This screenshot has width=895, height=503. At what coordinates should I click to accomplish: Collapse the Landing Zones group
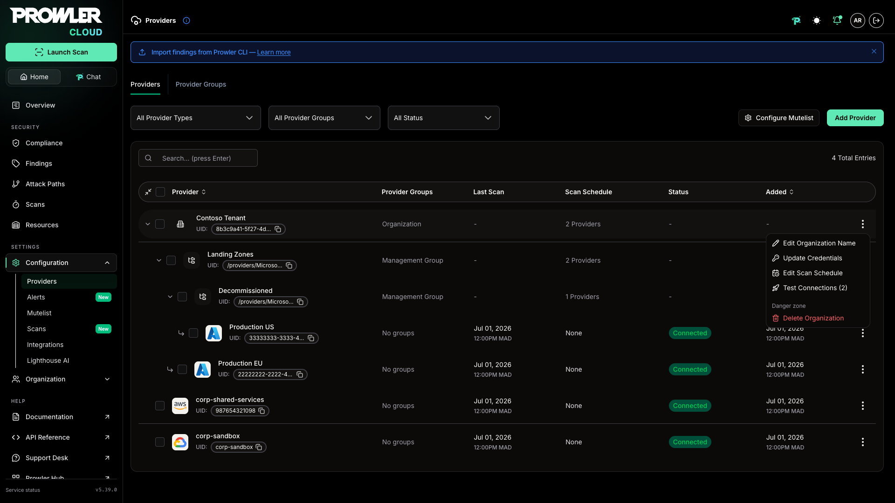point(159,260)
